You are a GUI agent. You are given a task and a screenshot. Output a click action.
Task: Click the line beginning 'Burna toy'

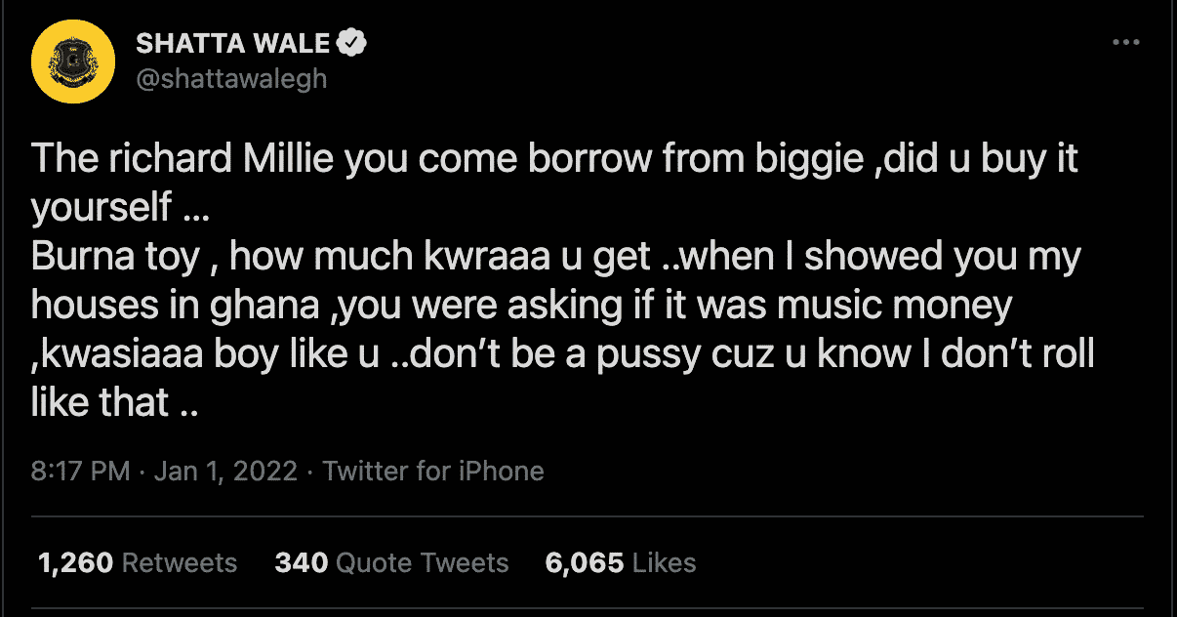(x=557, y=256)
